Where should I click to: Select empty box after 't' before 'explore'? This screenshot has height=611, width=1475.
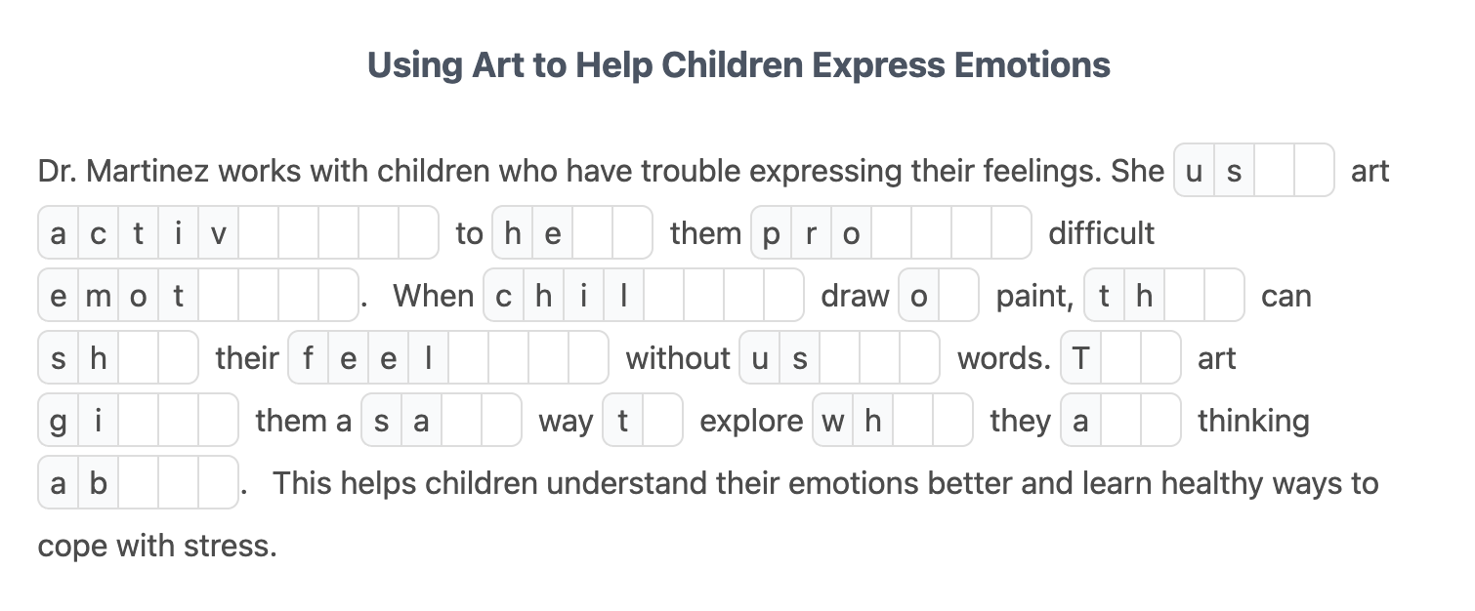(x=662, y=421)
